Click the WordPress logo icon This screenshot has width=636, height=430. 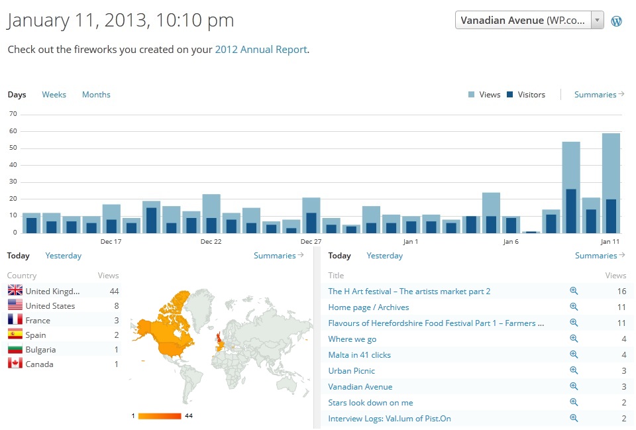tap(616, 21)
